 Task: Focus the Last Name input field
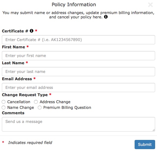pyautogui.click(x=78, y=72)
